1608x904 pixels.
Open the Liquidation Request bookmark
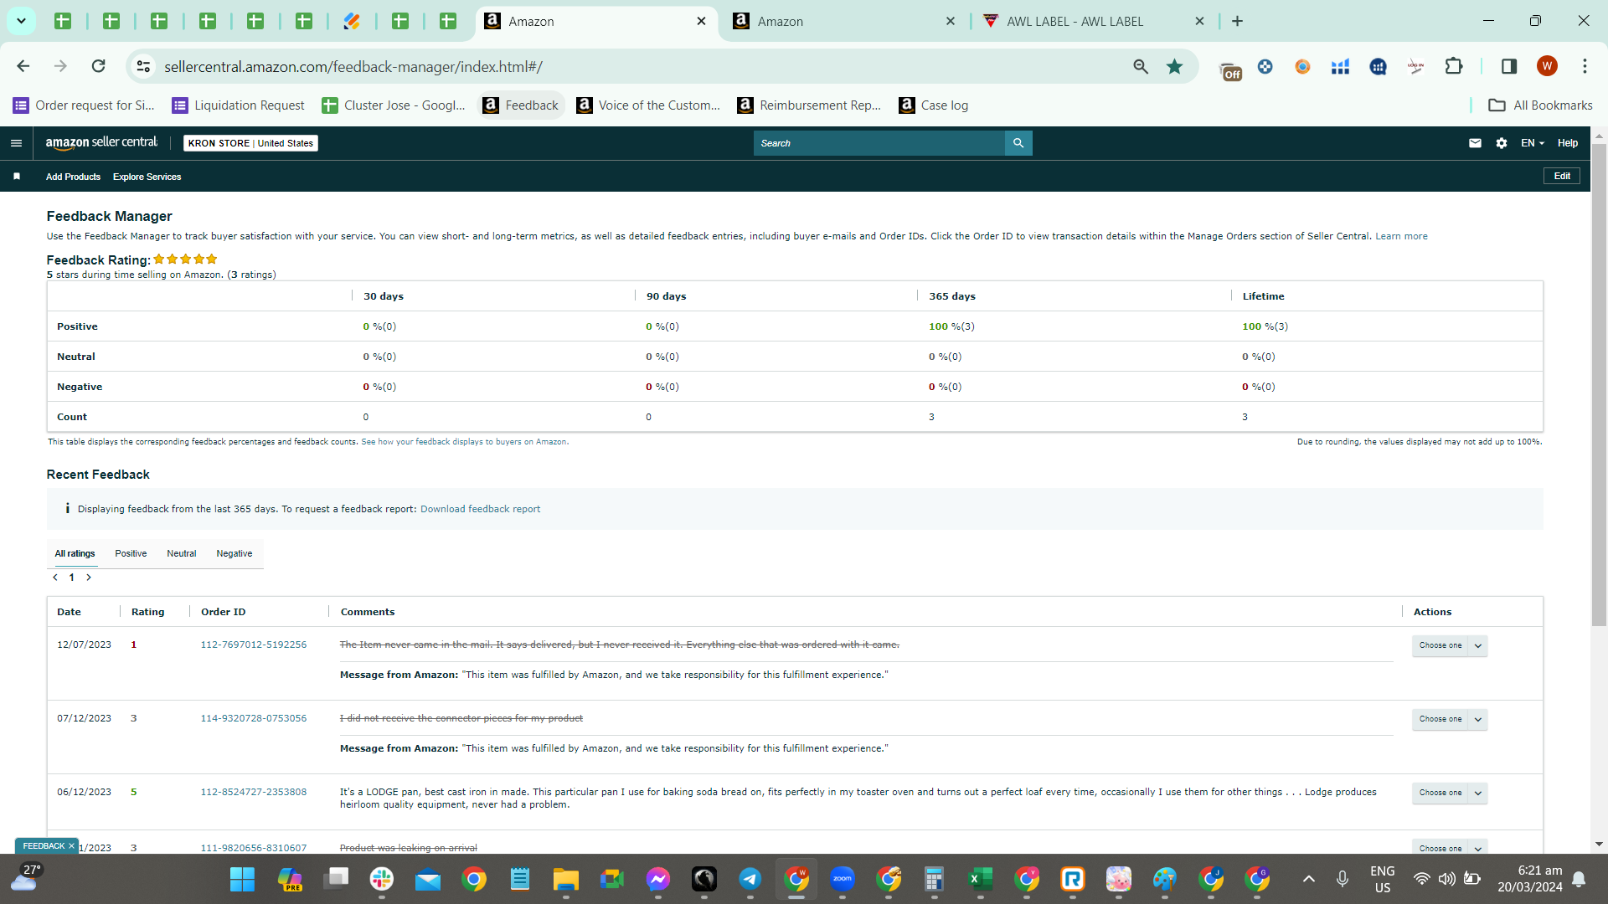tap(239, 105)
